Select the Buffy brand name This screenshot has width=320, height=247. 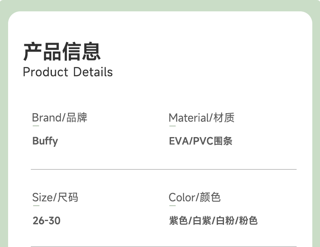[x=45, y=141]
